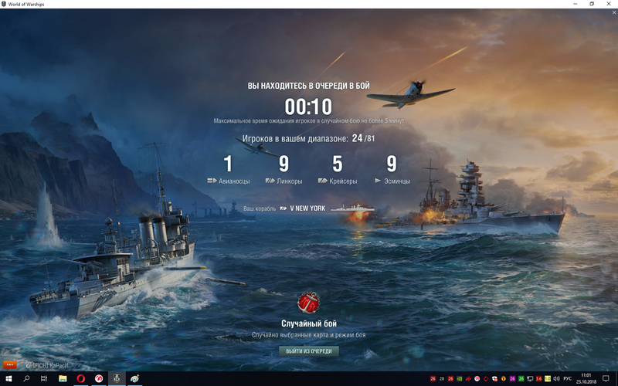Click the World of Warships taskbar icon

click(x=117, y=378)
